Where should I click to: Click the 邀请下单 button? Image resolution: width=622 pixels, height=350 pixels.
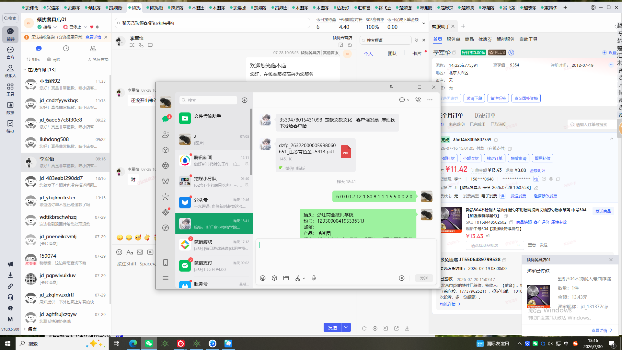tap(474, 98)
